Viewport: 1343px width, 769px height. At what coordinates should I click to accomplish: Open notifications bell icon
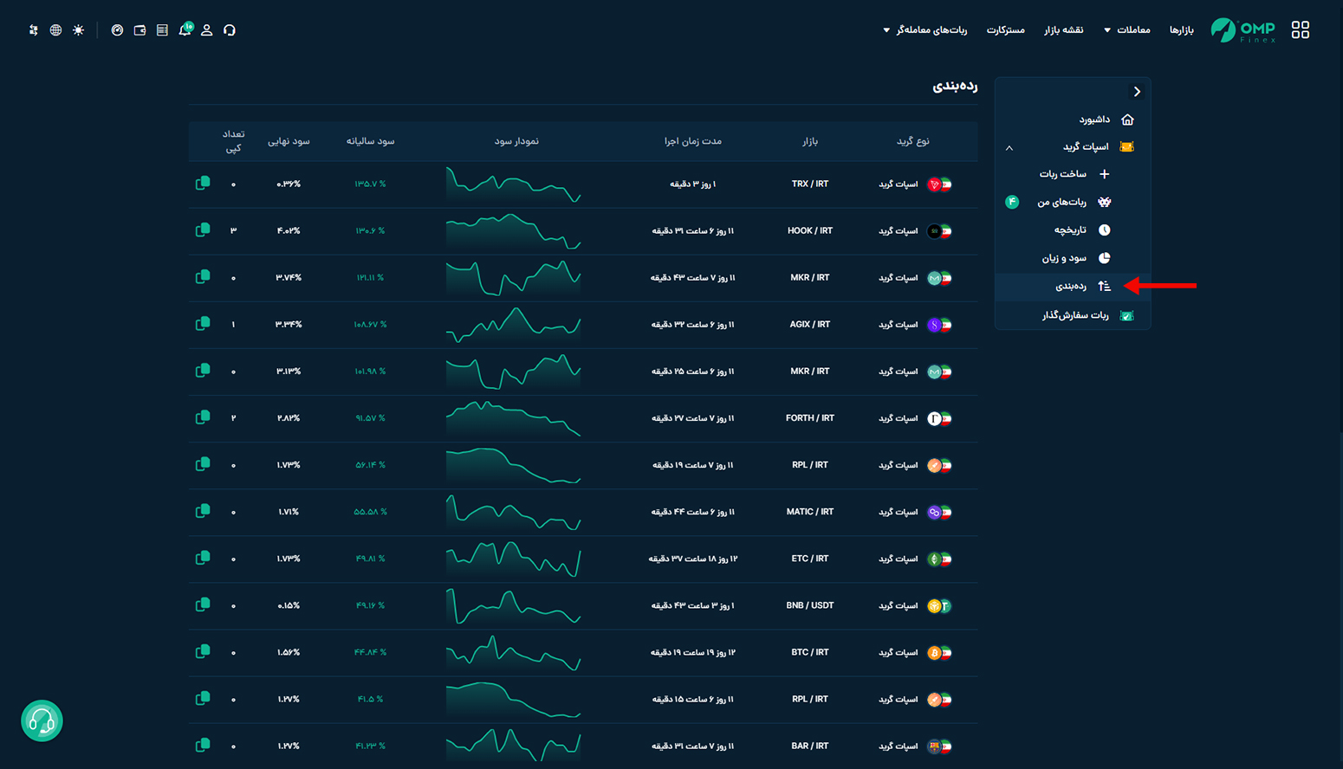coord(185,29)
